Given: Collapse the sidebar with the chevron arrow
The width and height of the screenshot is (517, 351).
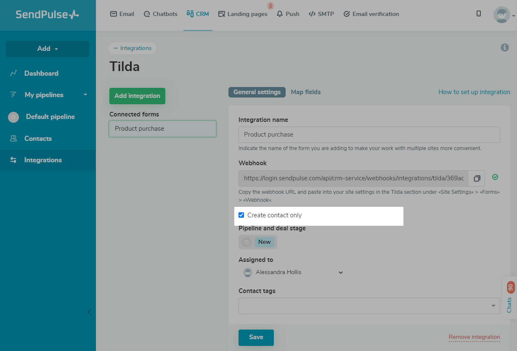Looking at the screenshot, I should (x=89, y=312).
